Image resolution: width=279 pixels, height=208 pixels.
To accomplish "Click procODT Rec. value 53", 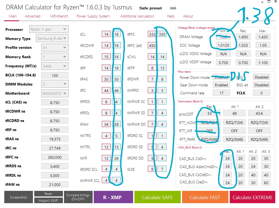I will 209,113.
